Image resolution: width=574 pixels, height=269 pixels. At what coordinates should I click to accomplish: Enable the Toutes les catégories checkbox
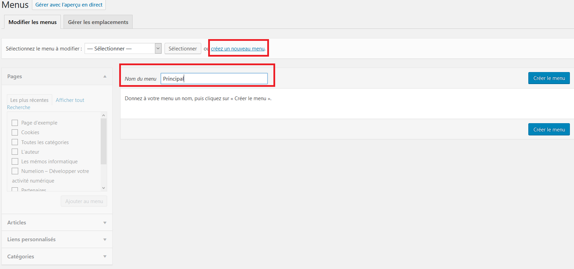click(15, 142)
